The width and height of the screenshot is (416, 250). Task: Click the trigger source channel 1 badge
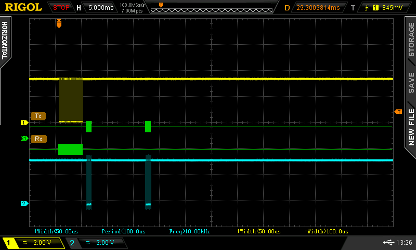pyautogui.click(x=375, y=8)
